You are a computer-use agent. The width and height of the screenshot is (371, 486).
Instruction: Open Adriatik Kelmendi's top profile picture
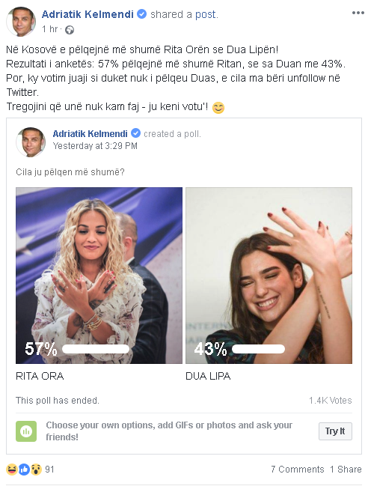point(21,22)
